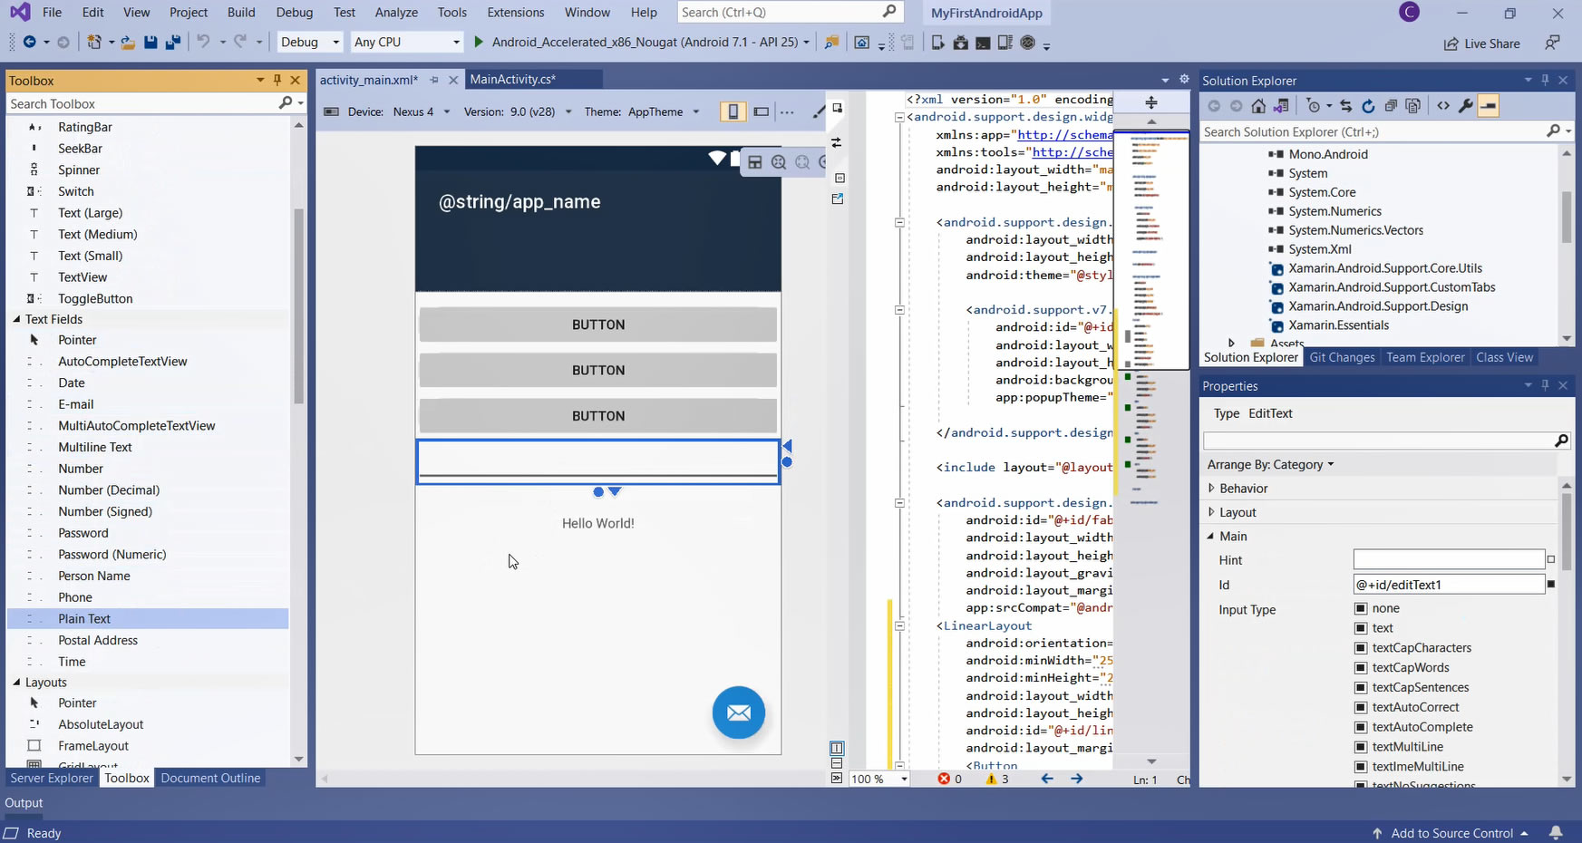Viewport: 1582px width, 843px height.
Task: Click the View Code icon in Solution Explorer
Action: (1443, 106)
